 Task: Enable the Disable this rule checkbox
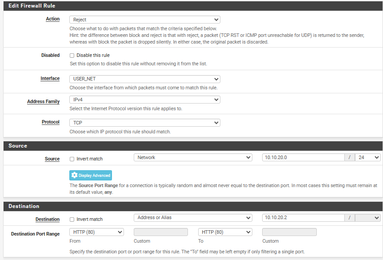tap(72, 56)
